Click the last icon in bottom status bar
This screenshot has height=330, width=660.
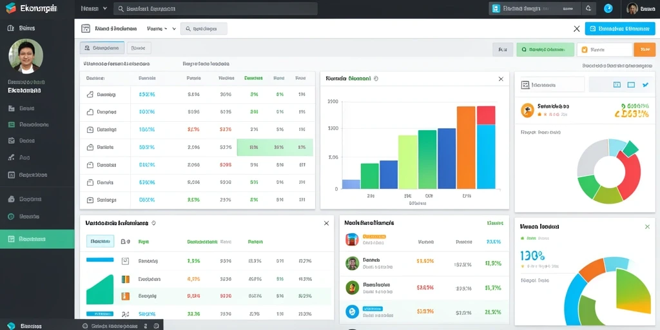(156, 325)
